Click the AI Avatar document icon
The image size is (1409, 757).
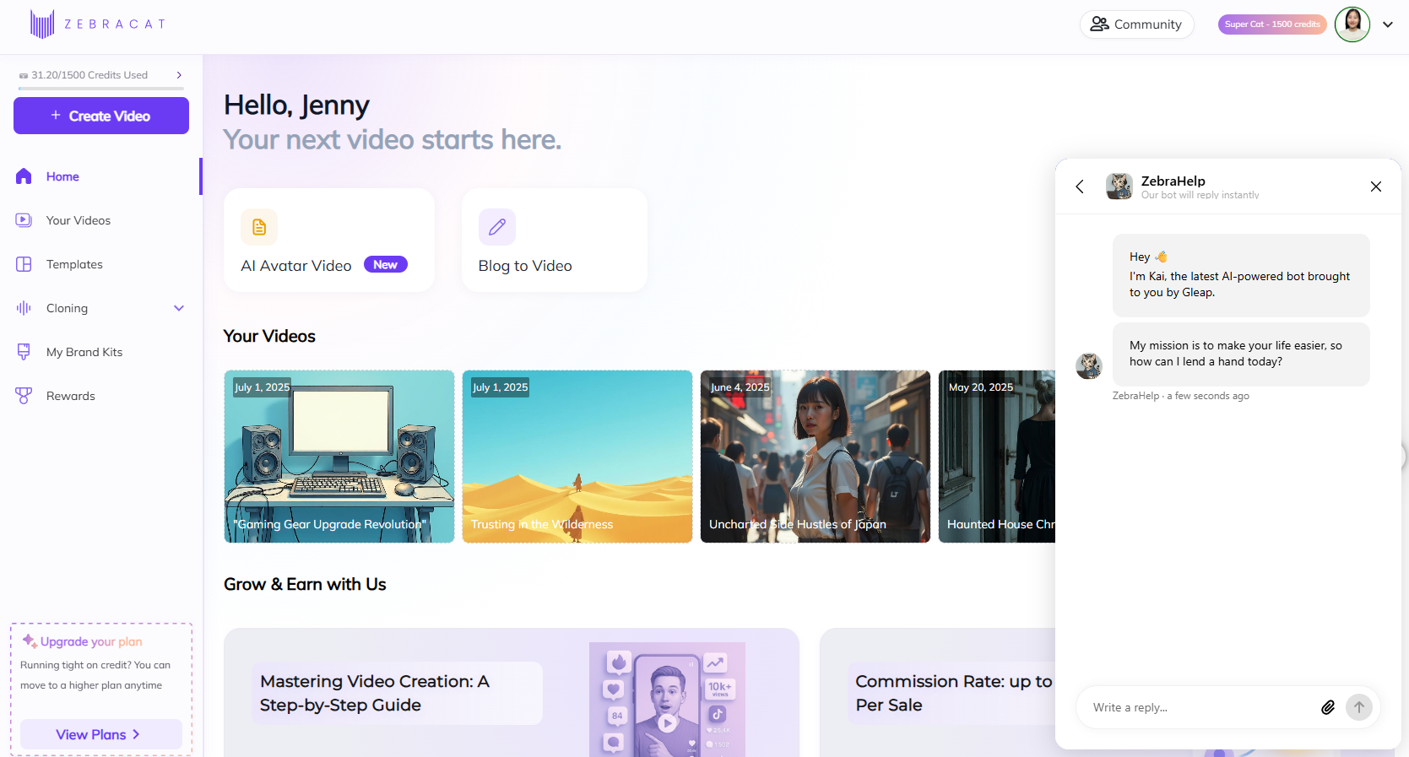[259, 227]
